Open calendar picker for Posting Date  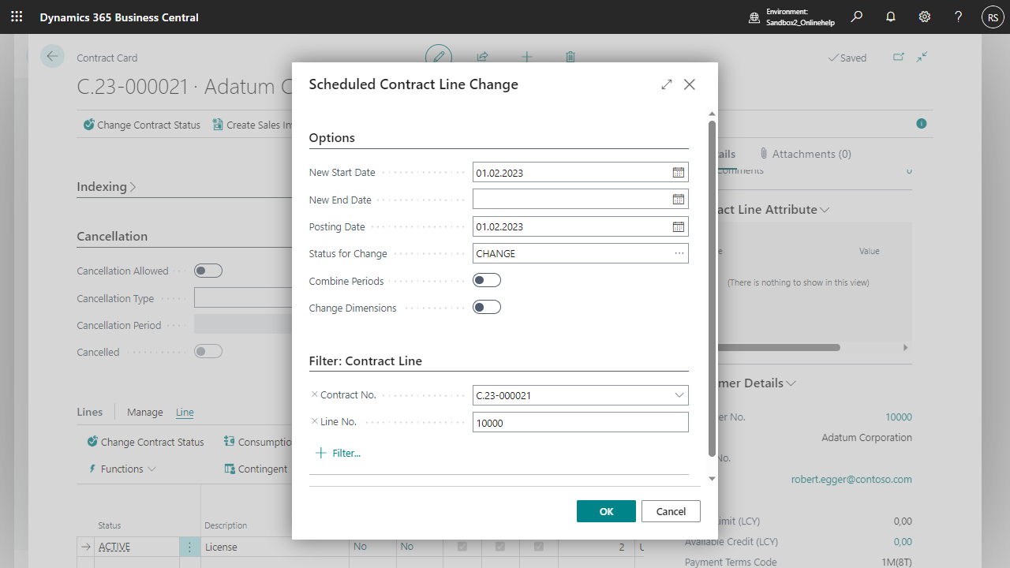[678, 226]
